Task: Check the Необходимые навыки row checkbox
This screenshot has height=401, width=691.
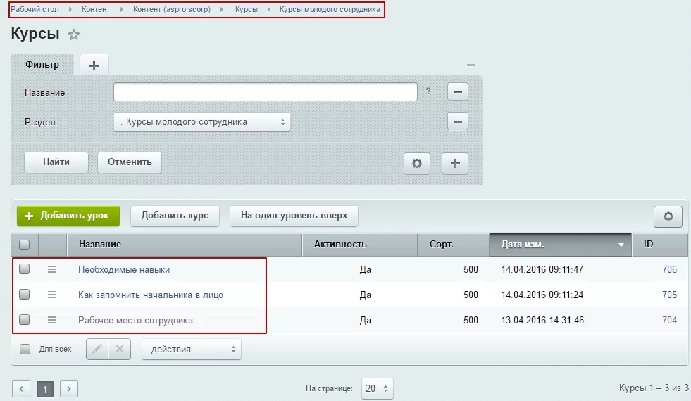Action: (x=25, y=269)
